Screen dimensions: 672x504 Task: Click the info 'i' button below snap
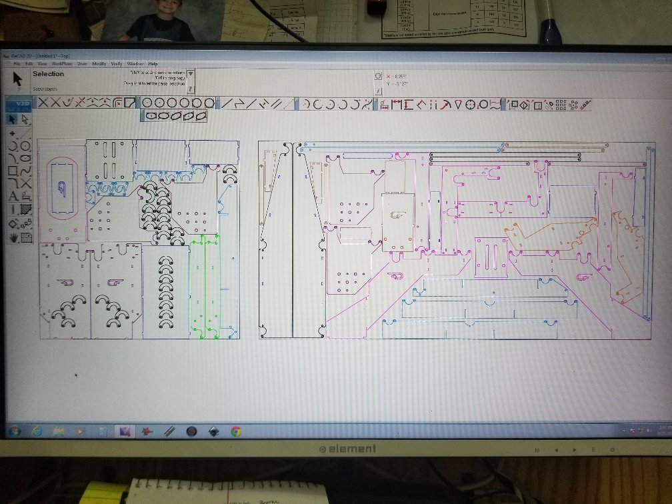(378, 91)
